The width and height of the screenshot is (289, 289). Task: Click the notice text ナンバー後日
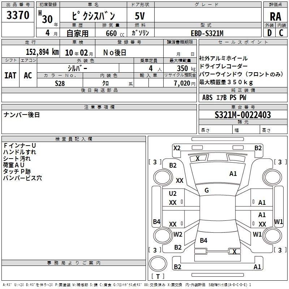[x=22, y=115]
